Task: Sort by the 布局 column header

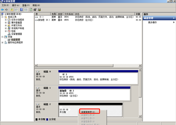Action: 54,14
